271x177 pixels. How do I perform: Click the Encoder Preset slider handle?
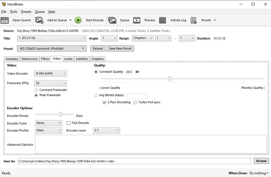tap(60, 114)
